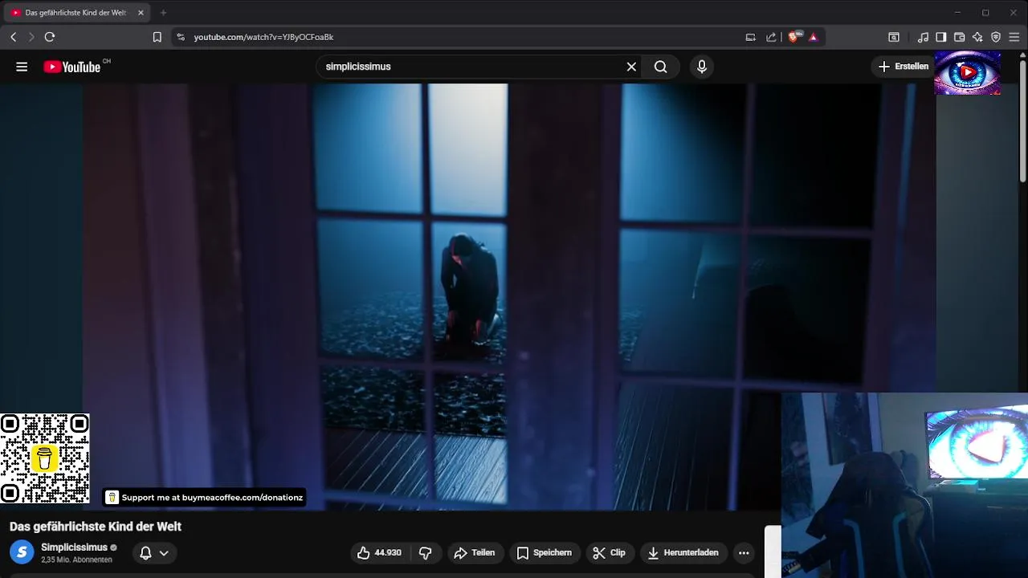
Task: Click the '2,35 Mio. Abonnenten' text
Action: pyautogui.click(x=76, y=560)
